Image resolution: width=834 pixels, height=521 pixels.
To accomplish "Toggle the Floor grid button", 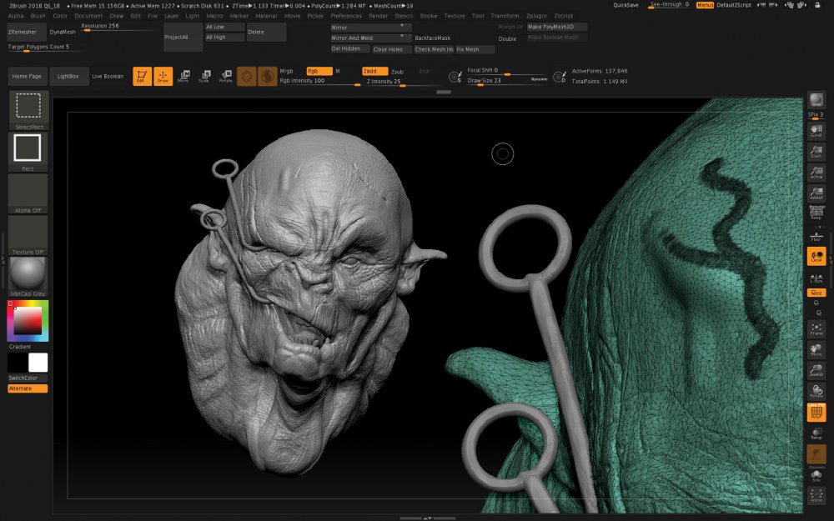I will (816, 236).
